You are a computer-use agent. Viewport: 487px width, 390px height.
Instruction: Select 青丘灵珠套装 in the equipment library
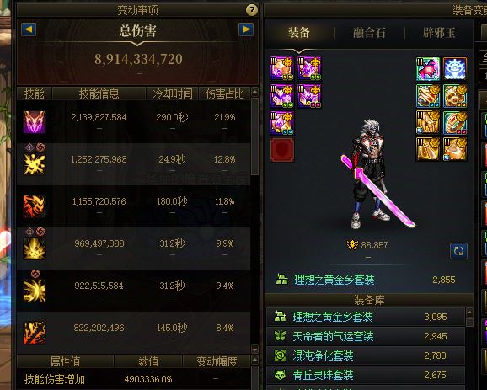(366, 375)
